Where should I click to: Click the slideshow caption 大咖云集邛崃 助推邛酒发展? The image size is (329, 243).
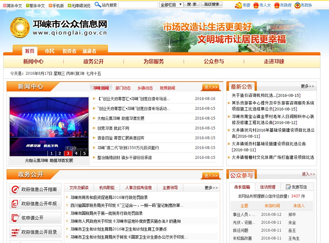(49, 160)
